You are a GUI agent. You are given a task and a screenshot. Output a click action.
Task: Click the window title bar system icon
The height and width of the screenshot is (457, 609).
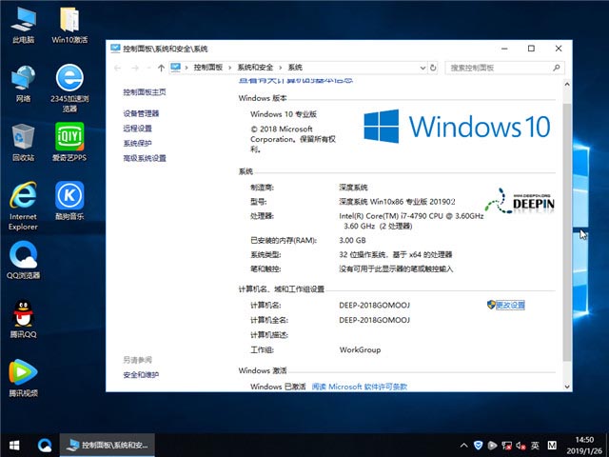115,49
